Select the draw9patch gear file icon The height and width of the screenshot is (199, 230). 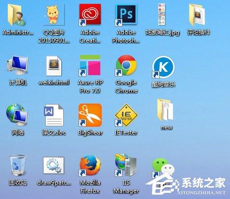click(x=54, y=165)
